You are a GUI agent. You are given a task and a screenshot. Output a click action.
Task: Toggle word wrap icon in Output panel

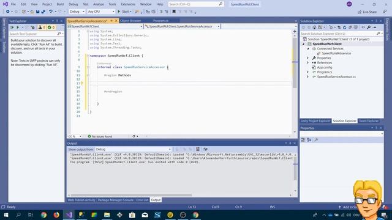pos(205,149)
